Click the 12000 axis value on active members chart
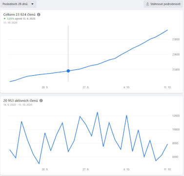Viewport: 184px width, 176px height. [176, 116]
